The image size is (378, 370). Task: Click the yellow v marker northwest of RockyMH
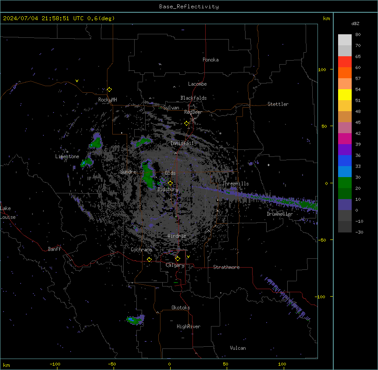coord(77,81)
